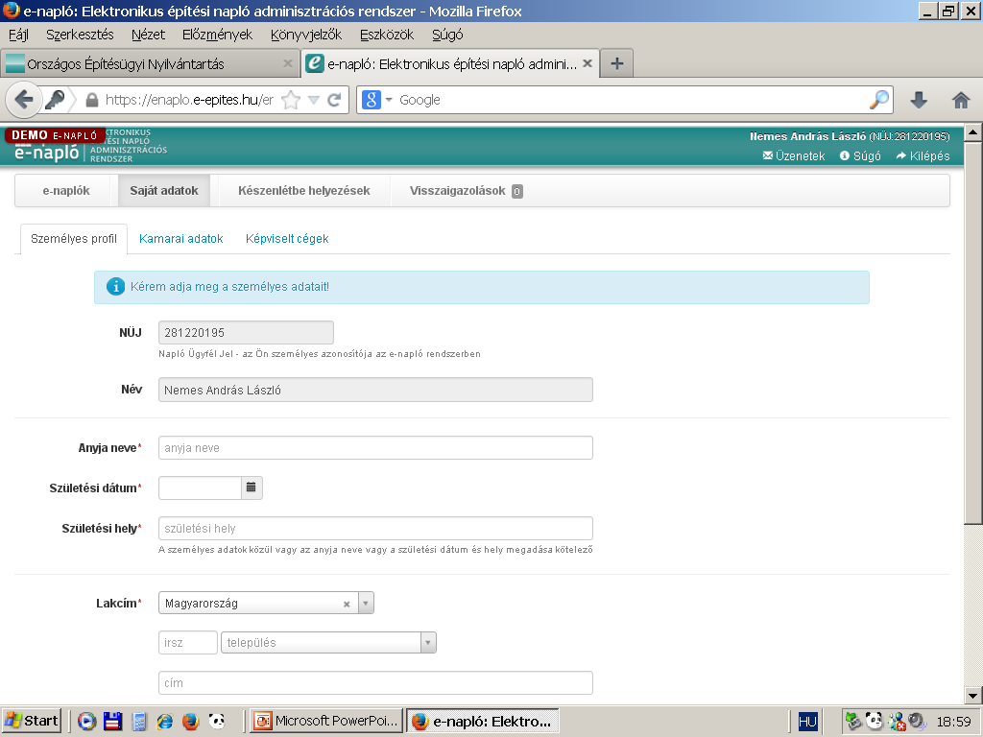
Task: Log out with the Kilépés link
Action: 923,156
